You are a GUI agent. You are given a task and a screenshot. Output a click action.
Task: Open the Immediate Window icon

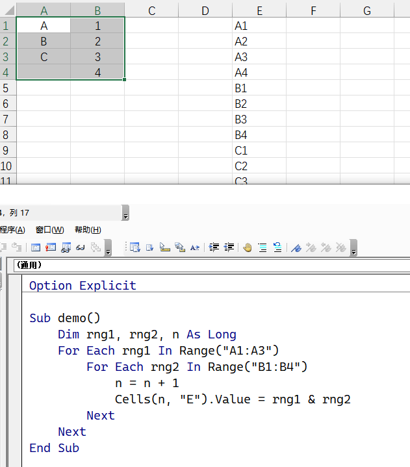click(51, 247)
